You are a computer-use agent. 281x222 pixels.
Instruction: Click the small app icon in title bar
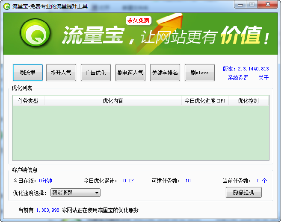[x=7, y=6]
